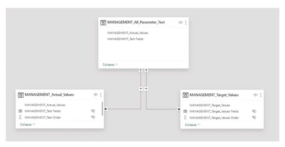Toggle the eye icon on MANAGEMENT_Actual_Values header
This screenshot has height=147, width=285.
[x=96, y=95]
